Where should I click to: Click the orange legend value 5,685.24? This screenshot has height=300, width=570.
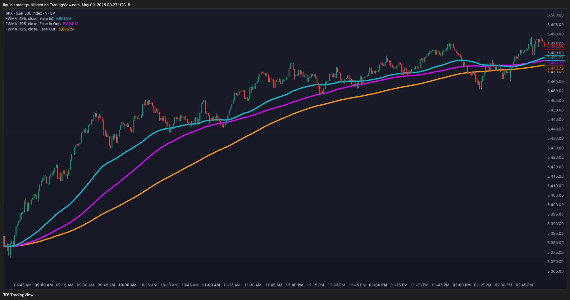(66, 29)
